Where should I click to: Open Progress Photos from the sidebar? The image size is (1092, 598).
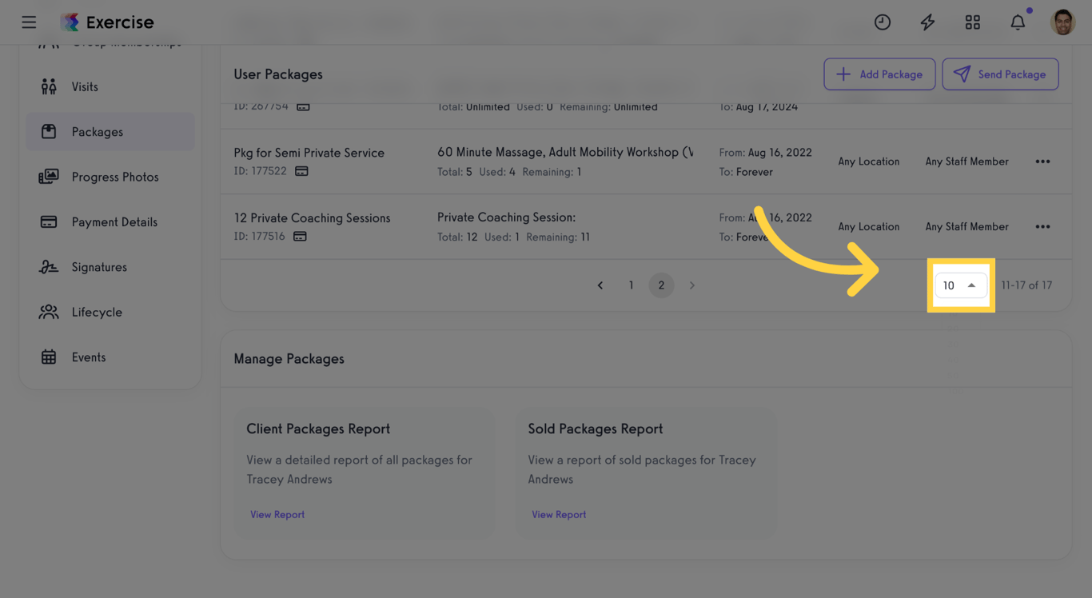(114, 177)
